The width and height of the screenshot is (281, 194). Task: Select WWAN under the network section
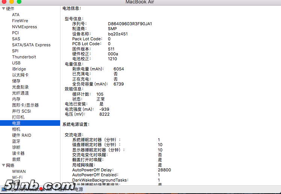tap(19, 171)
